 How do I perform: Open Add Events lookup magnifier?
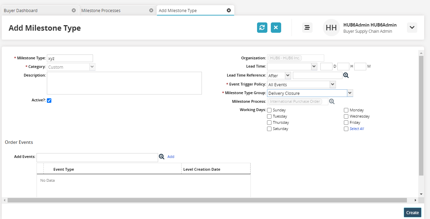[162, 157]
